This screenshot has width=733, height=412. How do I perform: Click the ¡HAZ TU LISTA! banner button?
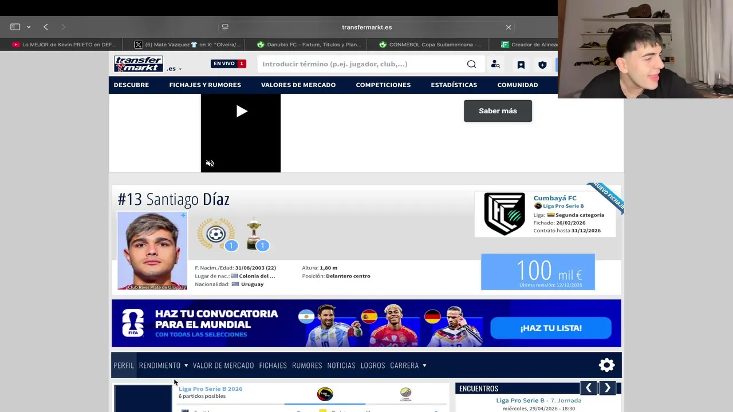551,328
